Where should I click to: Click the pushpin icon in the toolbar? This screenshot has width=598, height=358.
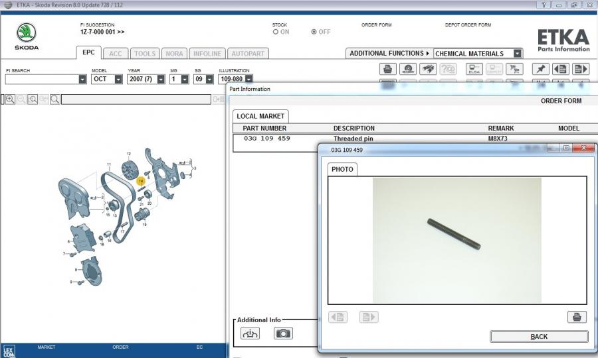point(541,69)
